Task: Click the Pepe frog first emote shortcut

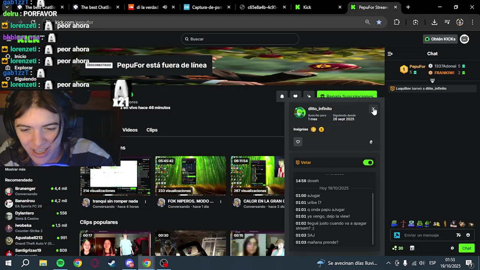Action: click(394, 224)
